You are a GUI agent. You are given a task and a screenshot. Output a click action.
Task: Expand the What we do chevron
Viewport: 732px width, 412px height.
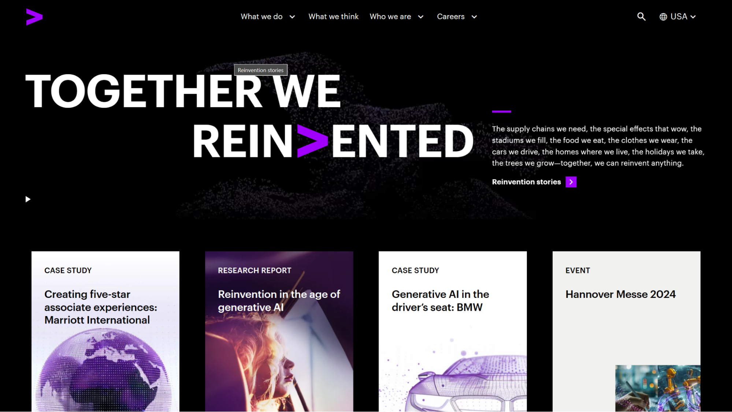[x=292, y=17]
